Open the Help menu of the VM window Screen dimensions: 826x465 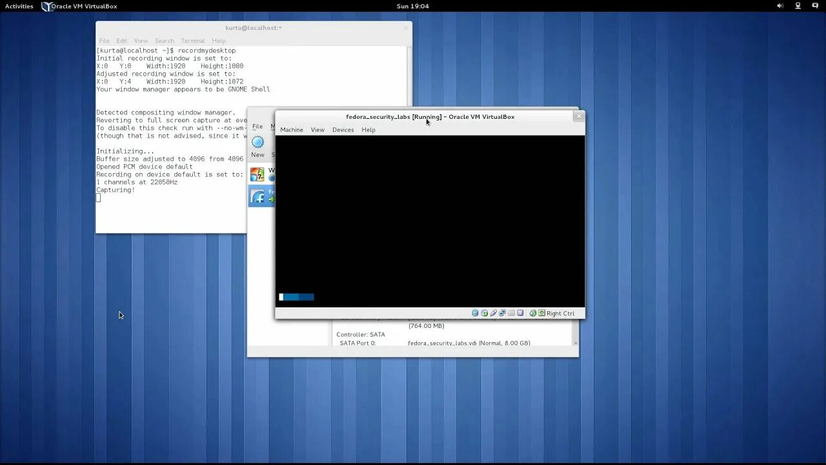[x=368, y=130]
